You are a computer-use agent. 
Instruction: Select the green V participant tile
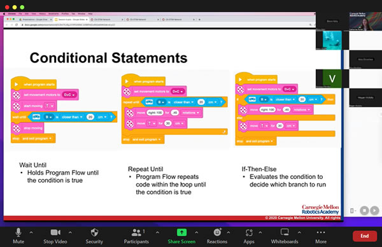point(332,78)
